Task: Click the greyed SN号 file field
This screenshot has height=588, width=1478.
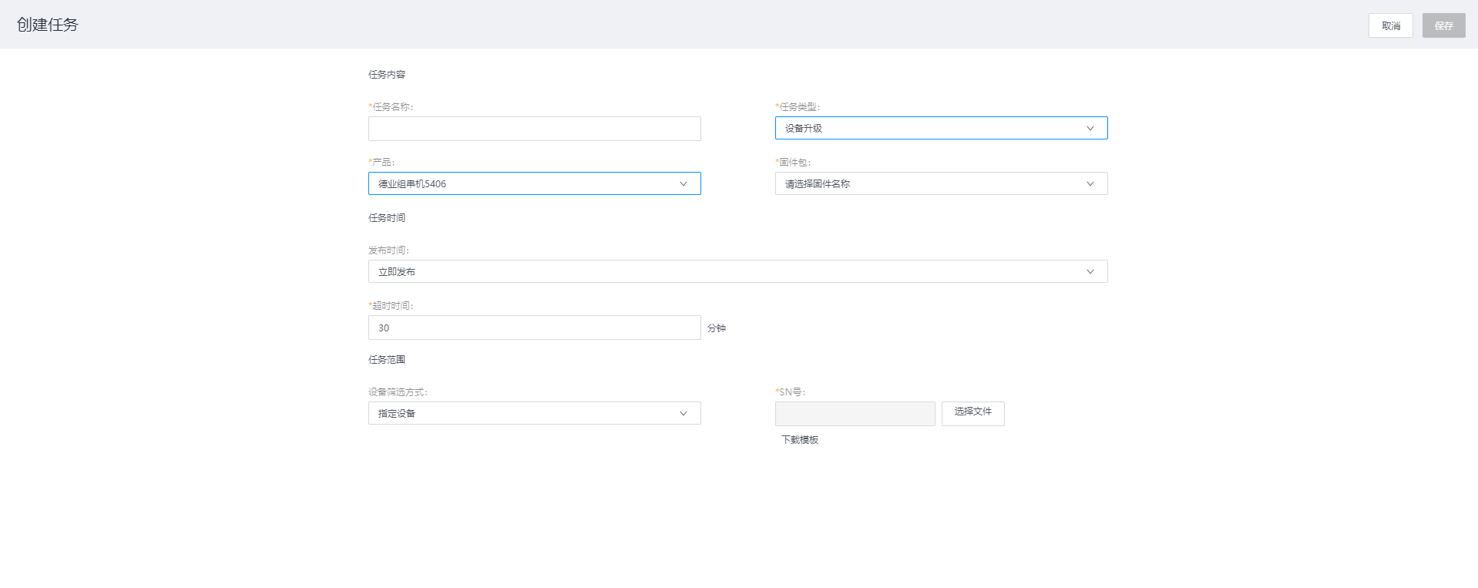Action: pyautogui.click(x=855, y=414)
